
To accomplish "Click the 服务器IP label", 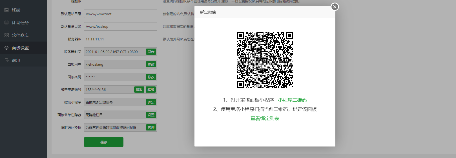I will [x=74, y=39].
